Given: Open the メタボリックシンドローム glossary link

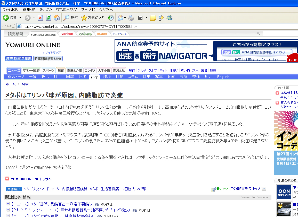Looking at the screenshot, I should coord(42,189).
